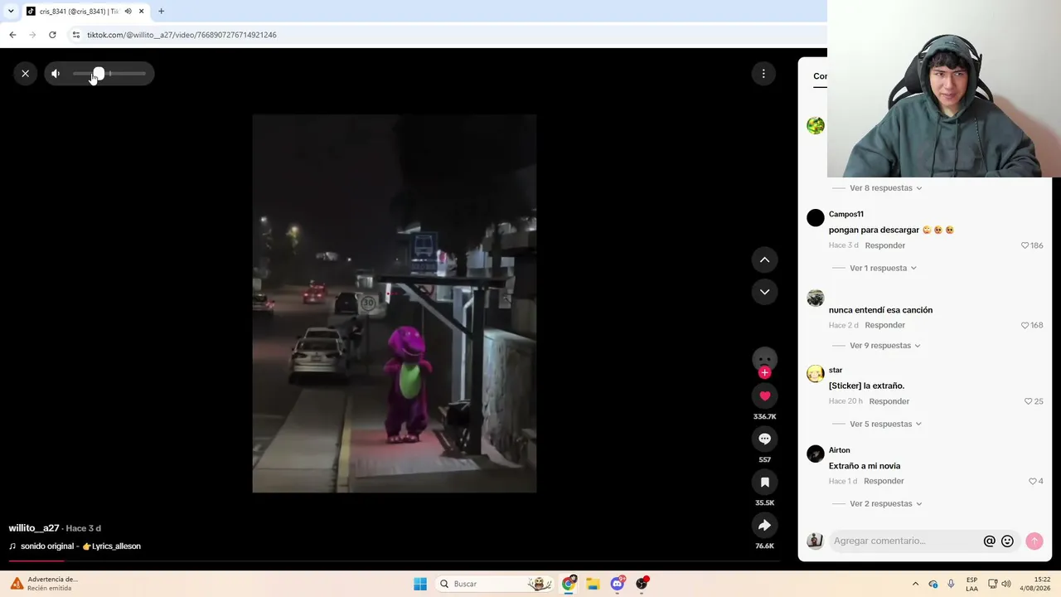Expand "Ver 5 respuestas" under star's comment
Screen dimensions: 1061x597
click(x=885, y=425)
